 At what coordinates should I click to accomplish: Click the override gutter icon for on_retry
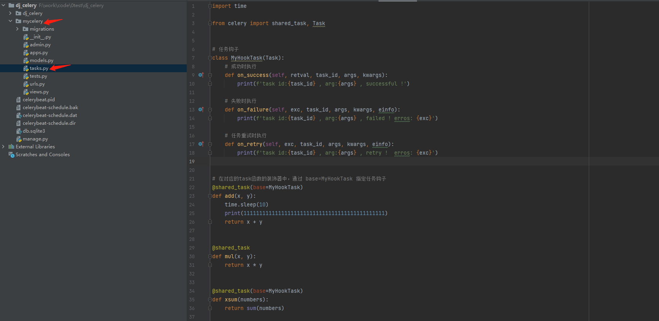201,144
